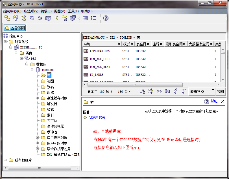This screenshot has width=229, height=179.
Task: Click APPLICATIONS table row icon
Action: point(86,51)
